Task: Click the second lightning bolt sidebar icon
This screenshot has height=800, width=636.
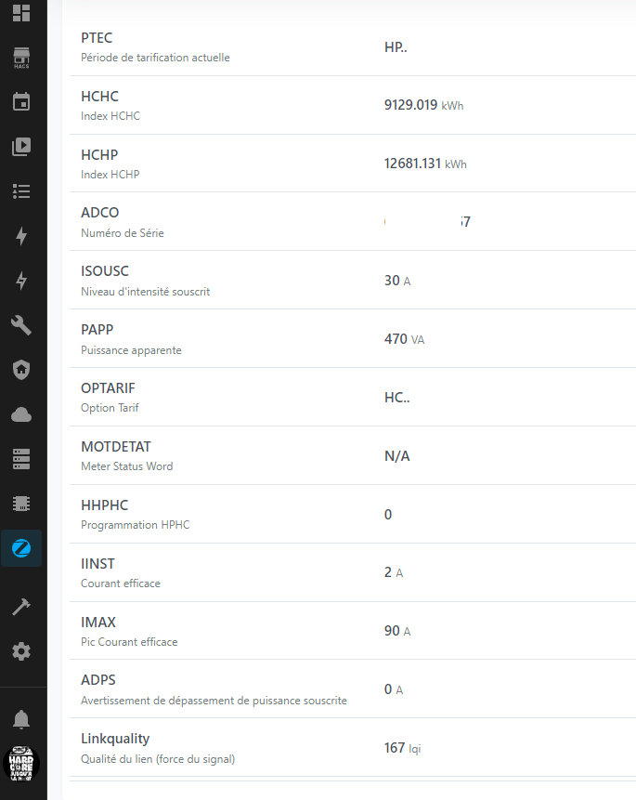Action: 21,280
